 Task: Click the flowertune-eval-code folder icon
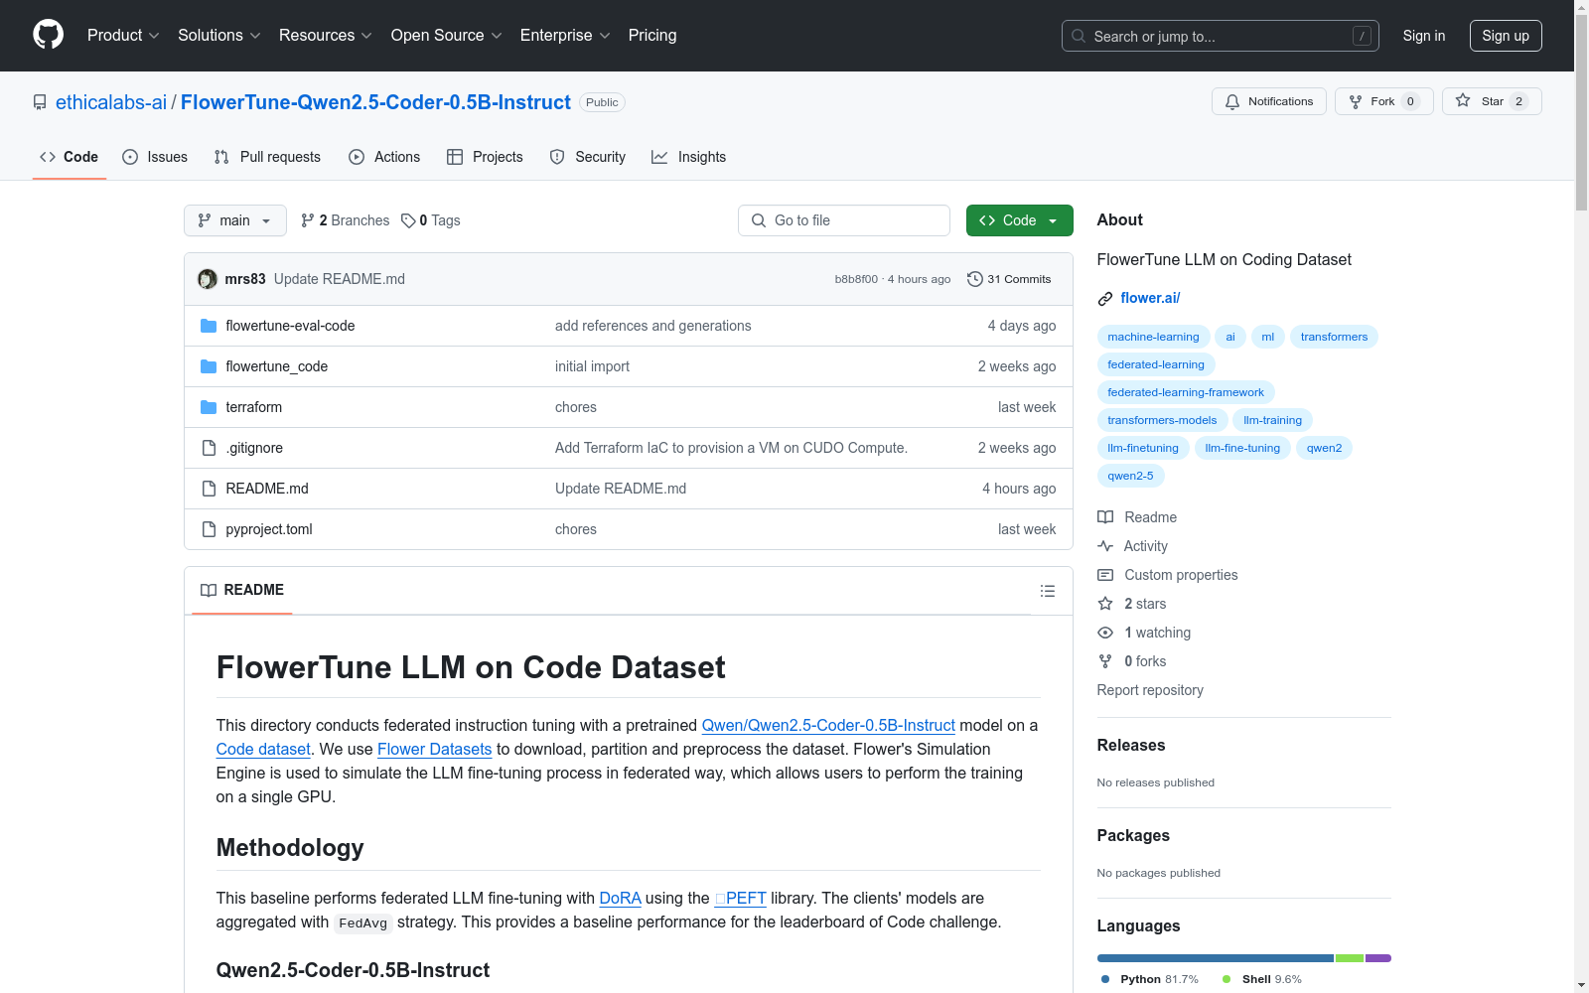209,326
